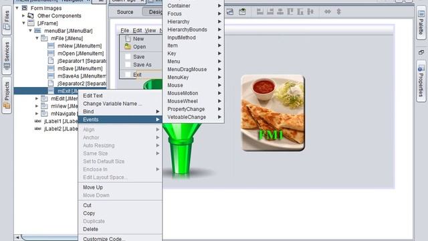Select Move Up in context menu
The width and height of the screenshot is (428, 241).
click(120, 187)
